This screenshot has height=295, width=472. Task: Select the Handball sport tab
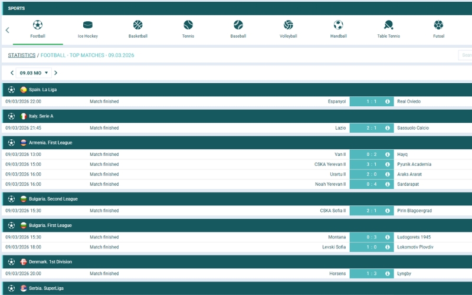tap(338, 29)
